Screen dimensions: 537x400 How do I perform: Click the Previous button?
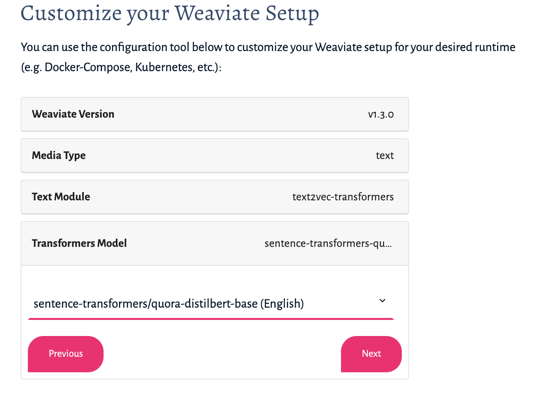pos(65,354)
